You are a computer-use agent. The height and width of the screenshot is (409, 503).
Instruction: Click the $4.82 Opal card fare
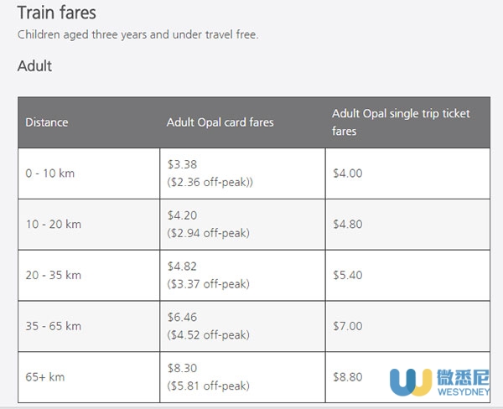182,267
